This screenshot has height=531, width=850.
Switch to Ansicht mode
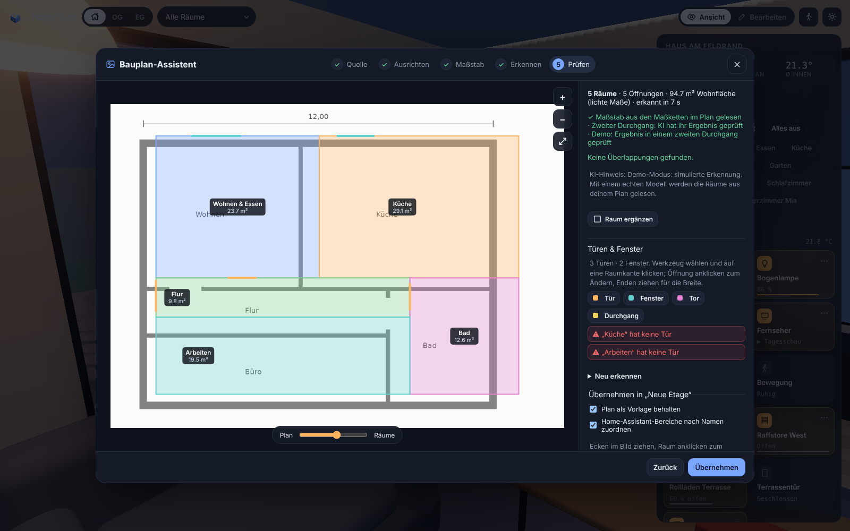click(x=706, y=17)
